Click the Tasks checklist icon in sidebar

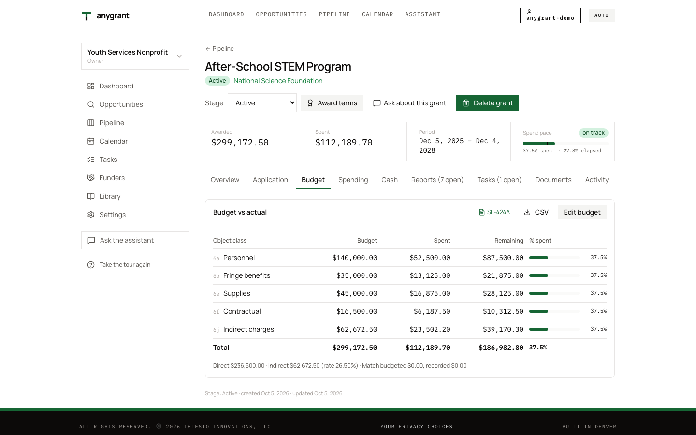(x=91, y=159)
